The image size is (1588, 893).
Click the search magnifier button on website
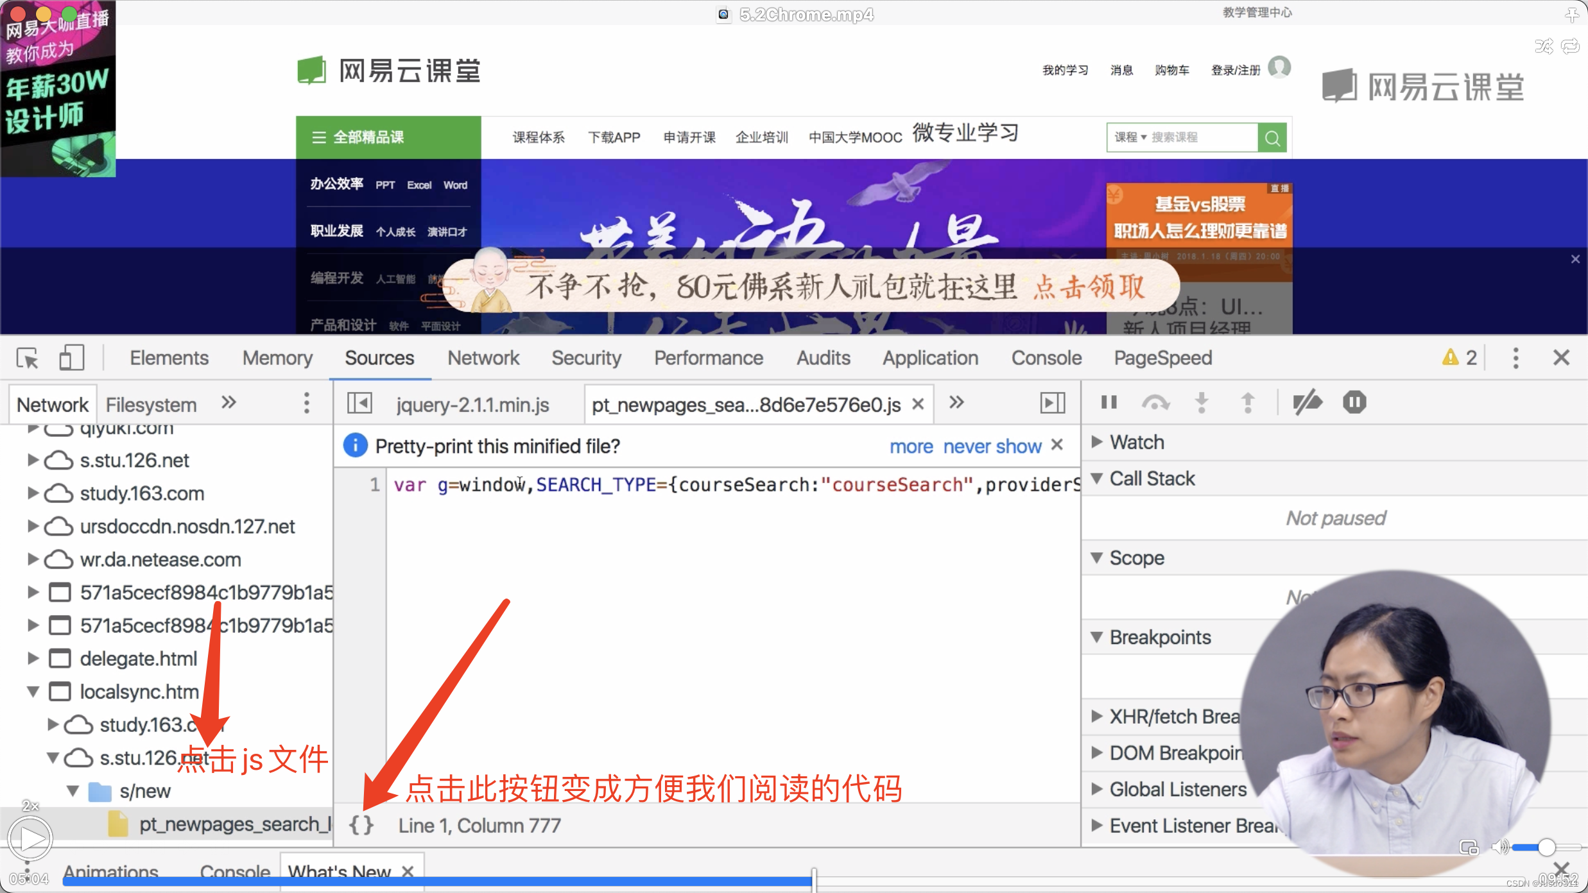pyautogui.click(x=1272, y=137)
